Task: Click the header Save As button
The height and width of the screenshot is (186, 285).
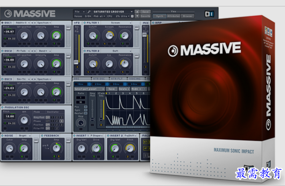Action: click(145, 16)
